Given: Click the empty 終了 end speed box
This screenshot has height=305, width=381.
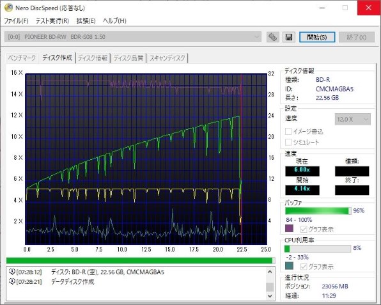Looking at the screenshot, I should (x=352, y=190).
